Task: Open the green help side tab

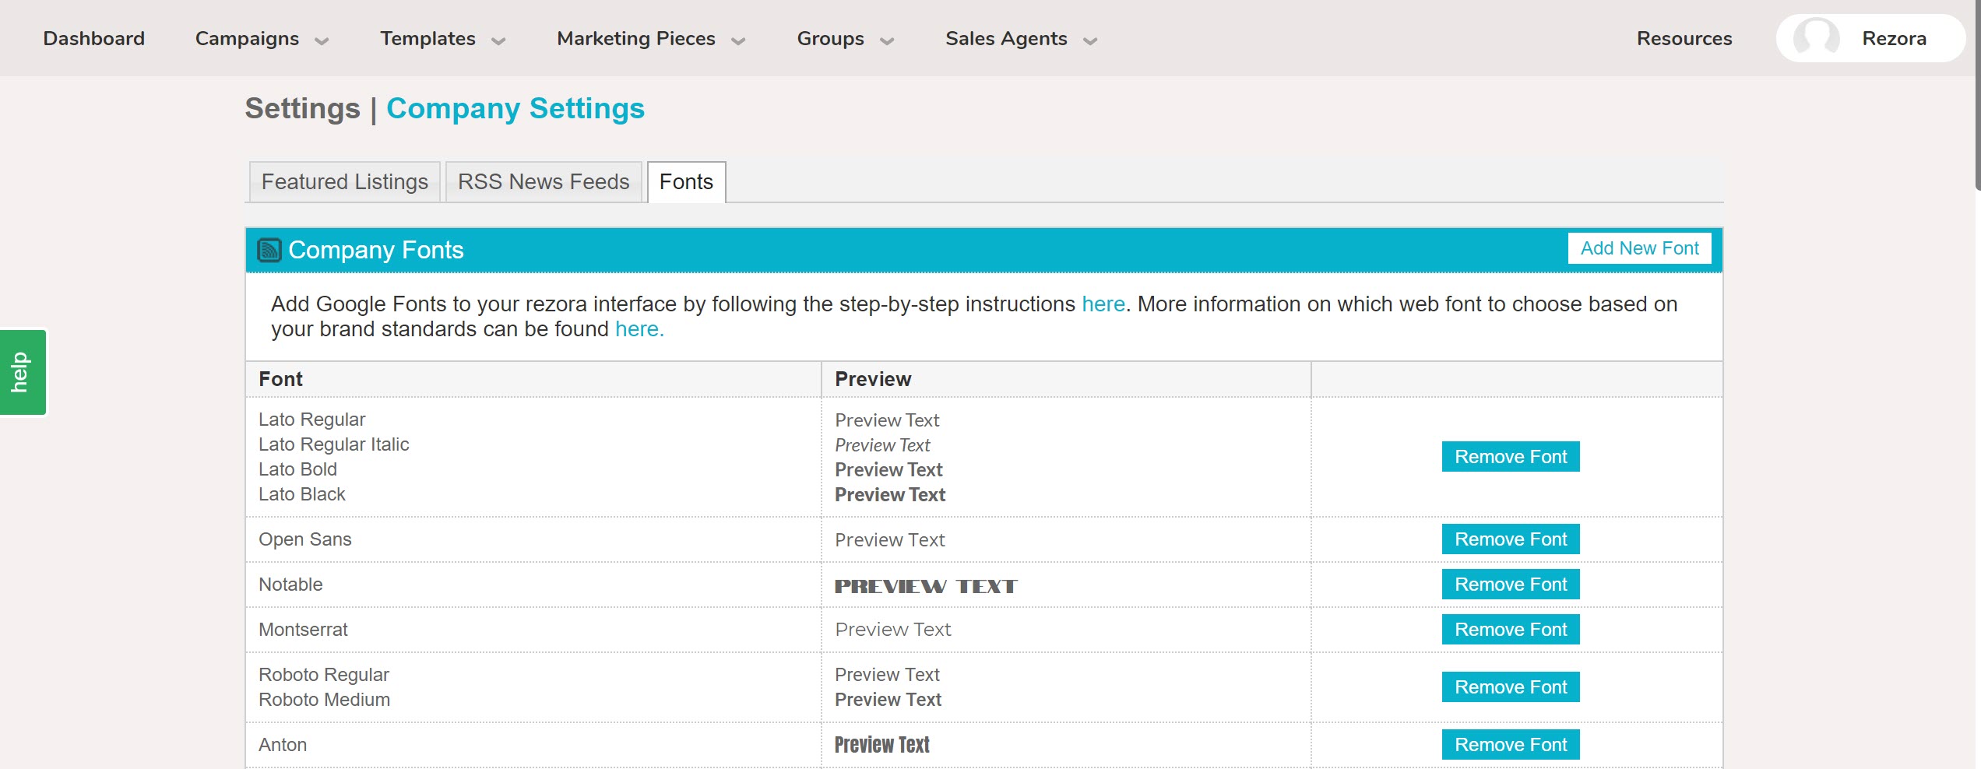Action: (23, 372)
